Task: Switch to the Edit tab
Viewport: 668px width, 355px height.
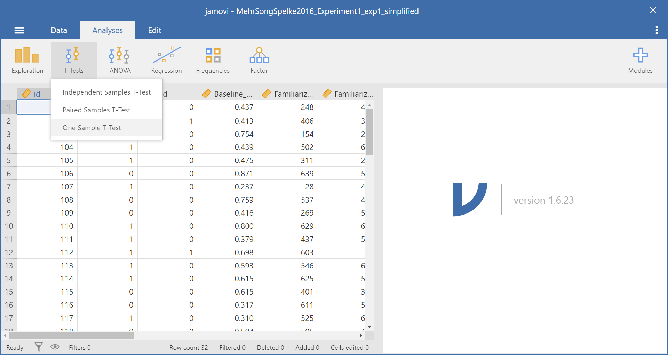Action: [154, 30]
